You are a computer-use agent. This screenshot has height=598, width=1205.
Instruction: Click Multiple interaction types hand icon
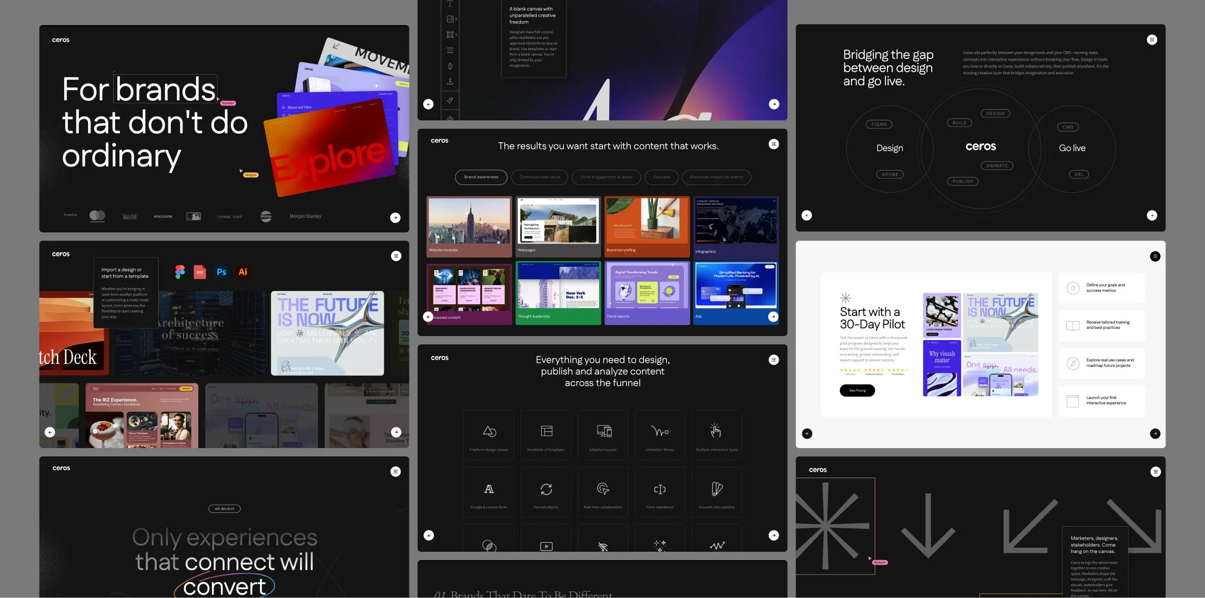(x=716, y=430)
